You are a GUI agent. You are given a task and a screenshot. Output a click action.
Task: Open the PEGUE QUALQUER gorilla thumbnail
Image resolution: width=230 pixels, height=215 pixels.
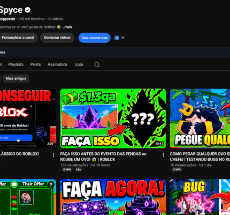pos(200,118)
